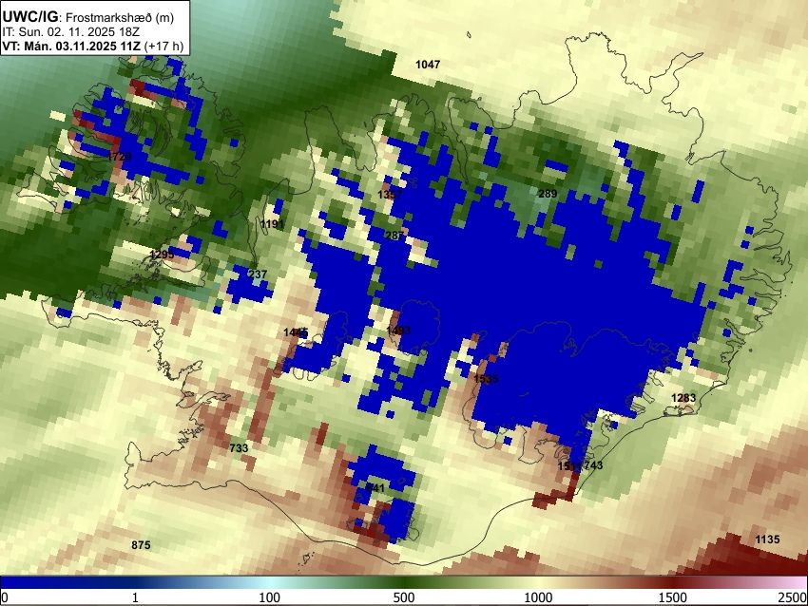Select the 875 value over the ocean

(141, 545)
